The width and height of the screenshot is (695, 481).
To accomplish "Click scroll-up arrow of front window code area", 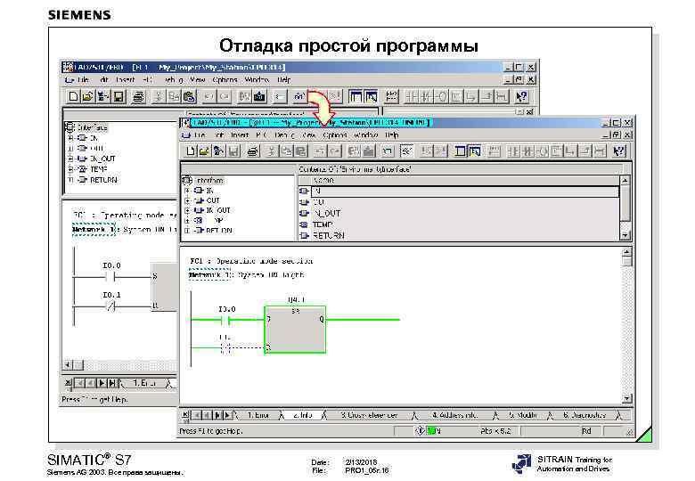I will tap(626, 252).
